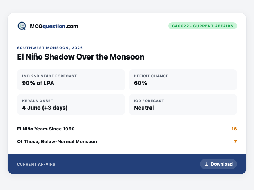Click the 4 June (+3 days) value
254x190 pixels.
(x=45, y=108)
